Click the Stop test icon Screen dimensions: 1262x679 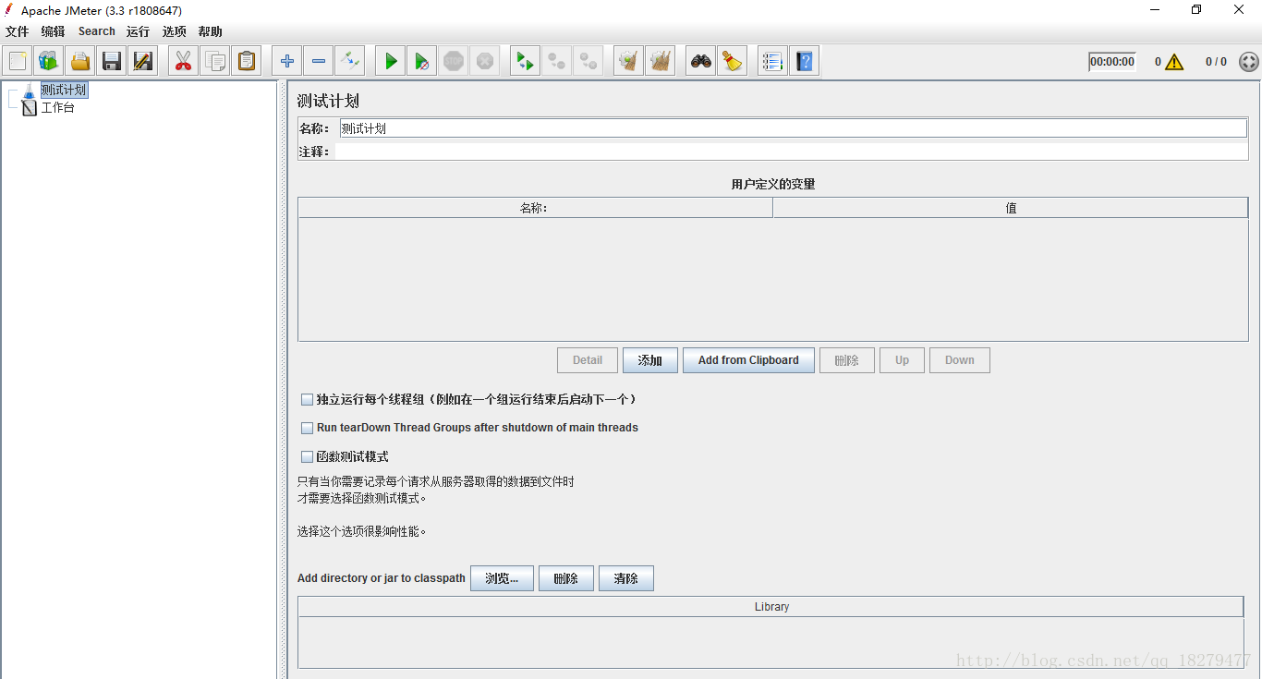(454, 61)
